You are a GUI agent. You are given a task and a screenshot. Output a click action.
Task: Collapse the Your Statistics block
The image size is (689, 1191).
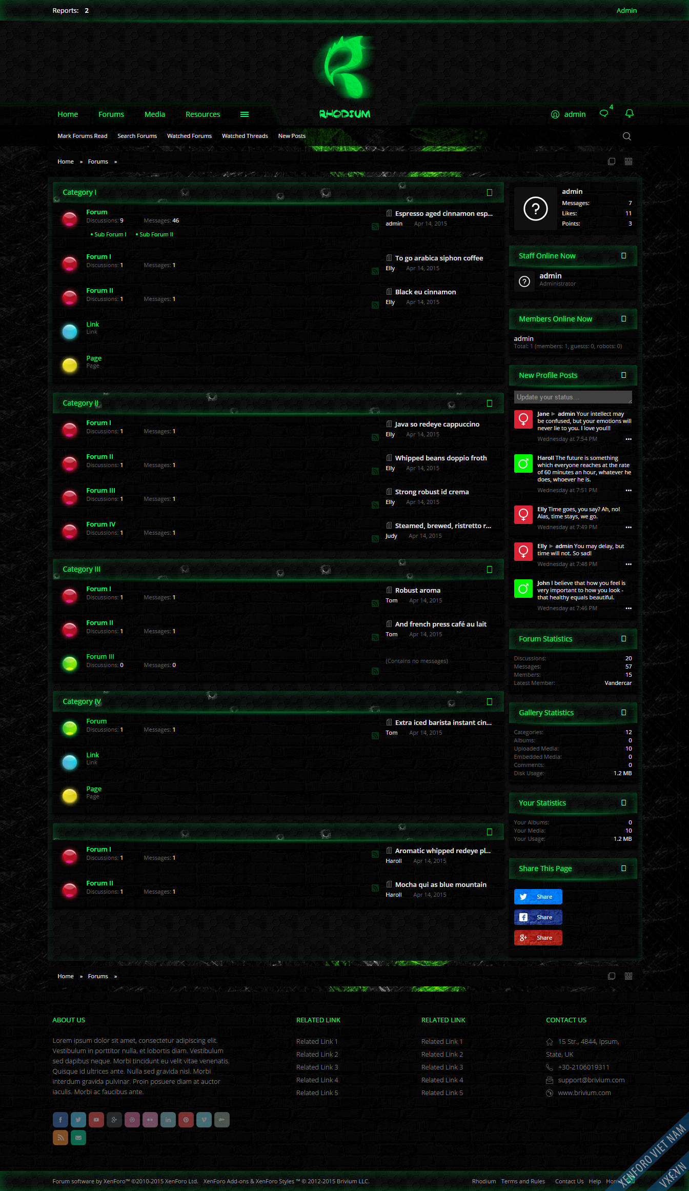(x=624, y=803)
